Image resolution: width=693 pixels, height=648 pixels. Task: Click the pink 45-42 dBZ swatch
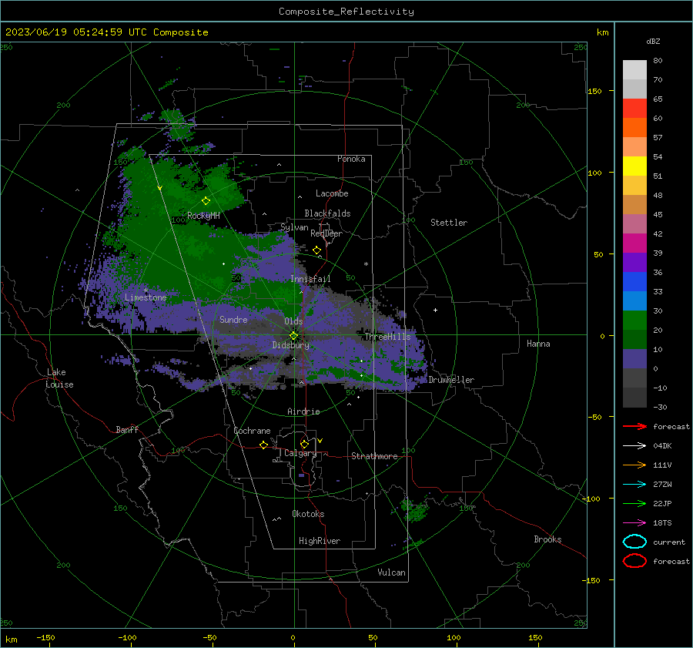click(x=634, y=224)
